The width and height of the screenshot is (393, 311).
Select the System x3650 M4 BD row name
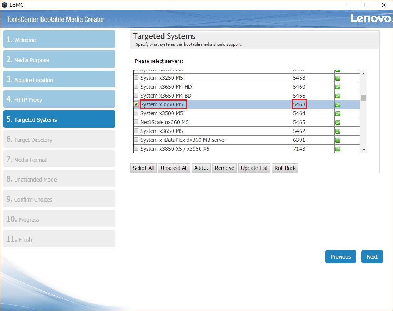tap(166, 96)
